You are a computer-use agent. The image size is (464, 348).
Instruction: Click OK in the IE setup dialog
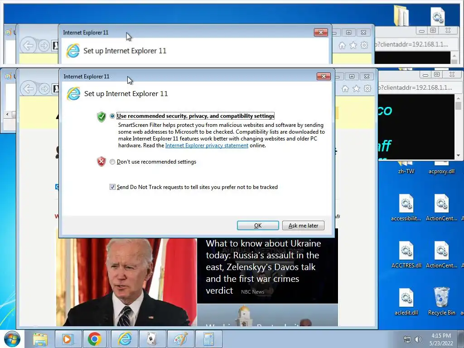(258, 226)
